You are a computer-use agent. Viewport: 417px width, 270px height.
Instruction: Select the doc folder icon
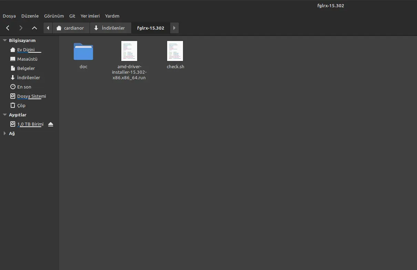click(83, 51)
